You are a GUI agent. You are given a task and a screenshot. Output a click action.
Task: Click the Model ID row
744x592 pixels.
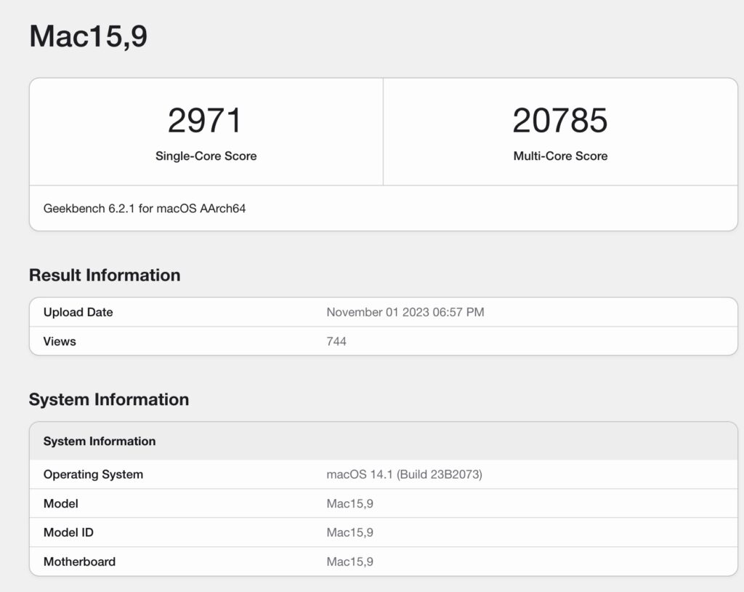click(x=68, y=532)
